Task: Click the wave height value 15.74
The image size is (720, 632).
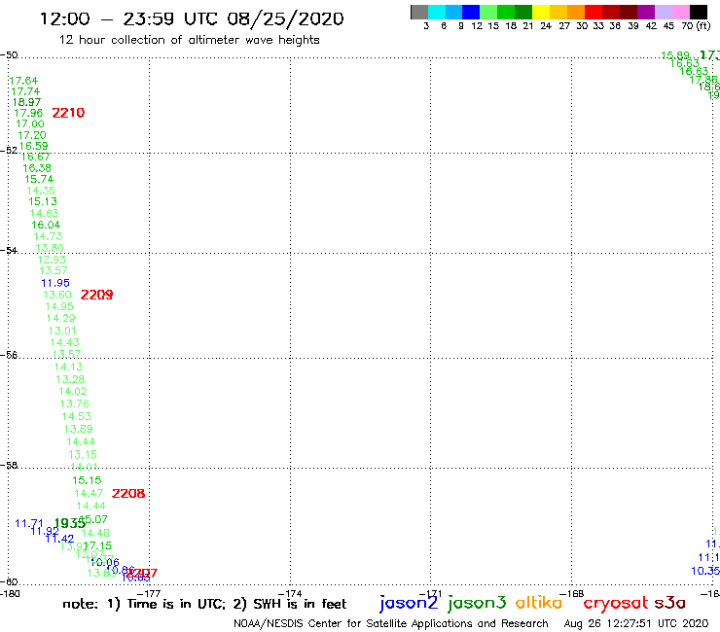Action: point(39,179)
